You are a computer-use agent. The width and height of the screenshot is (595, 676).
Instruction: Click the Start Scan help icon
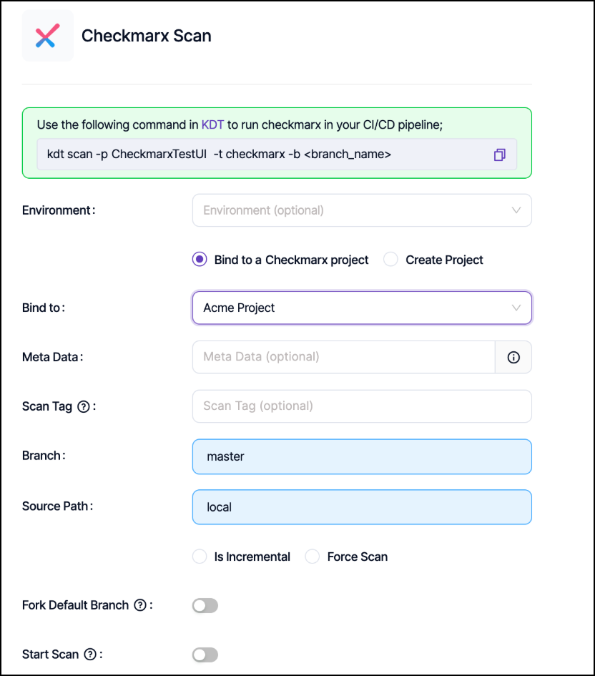(x=90, y=655)
